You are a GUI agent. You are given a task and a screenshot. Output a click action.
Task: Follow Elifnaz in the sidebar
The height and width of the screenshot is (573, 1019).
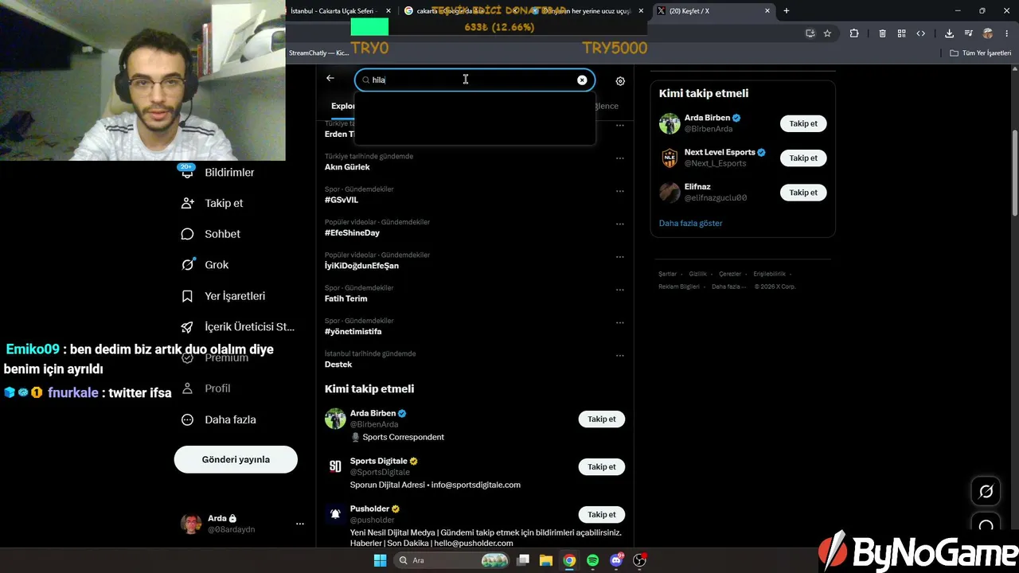point(803,192)
